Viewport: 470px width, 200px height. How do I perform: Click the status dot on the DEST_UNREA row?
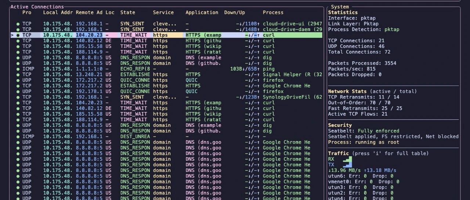18,136
